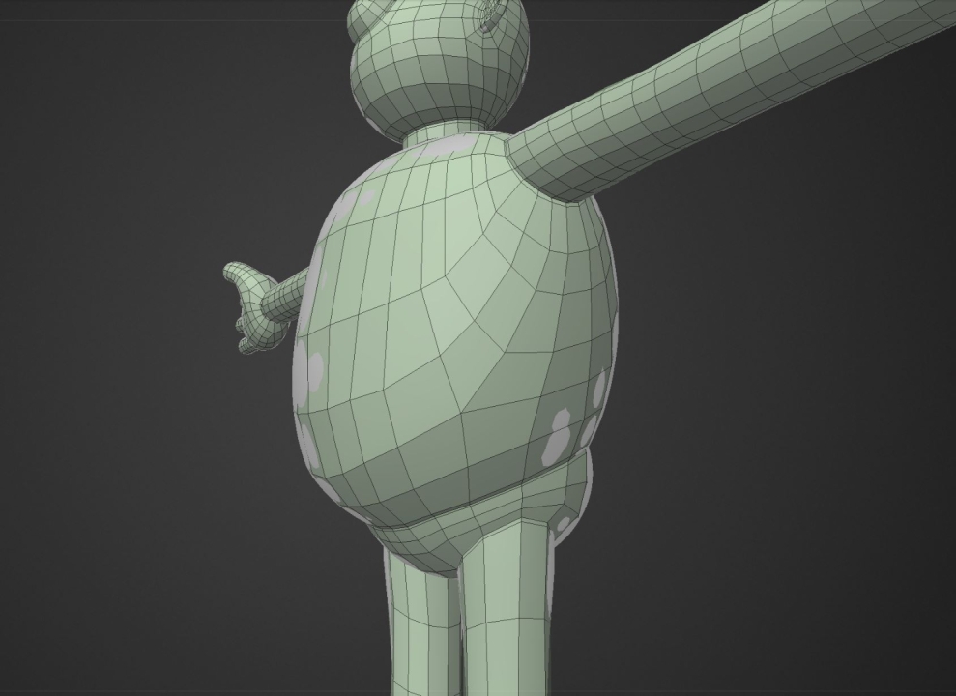The width and height of the screenshot is (956, 696).
Task: Click the character's left hand
Action: pos(256,300)
